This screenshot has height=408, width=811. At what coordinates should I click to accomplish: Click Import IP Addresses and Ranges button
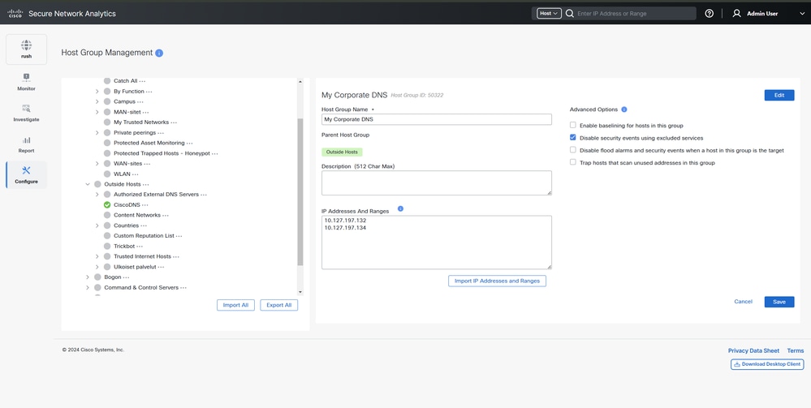[497, 281]
